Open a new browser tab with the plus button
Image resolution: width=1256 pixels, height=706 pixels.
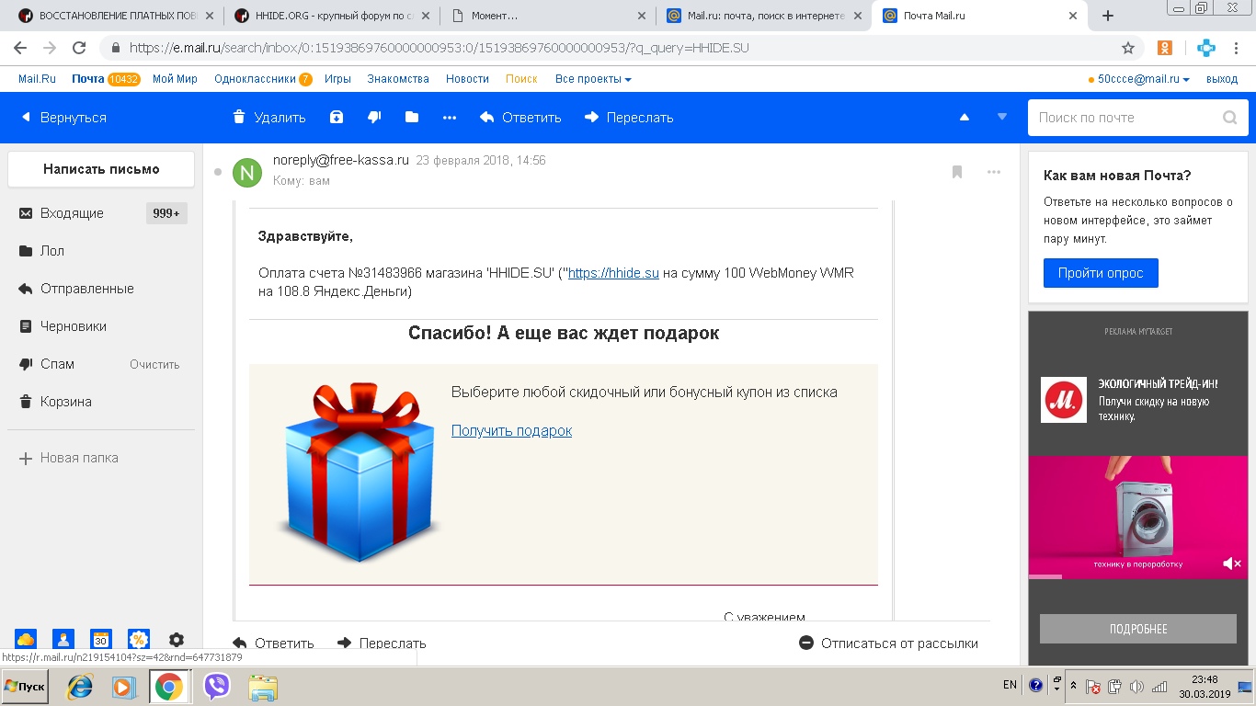1108,16
